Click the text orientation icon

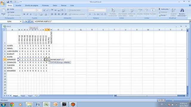tap(63, 10)
